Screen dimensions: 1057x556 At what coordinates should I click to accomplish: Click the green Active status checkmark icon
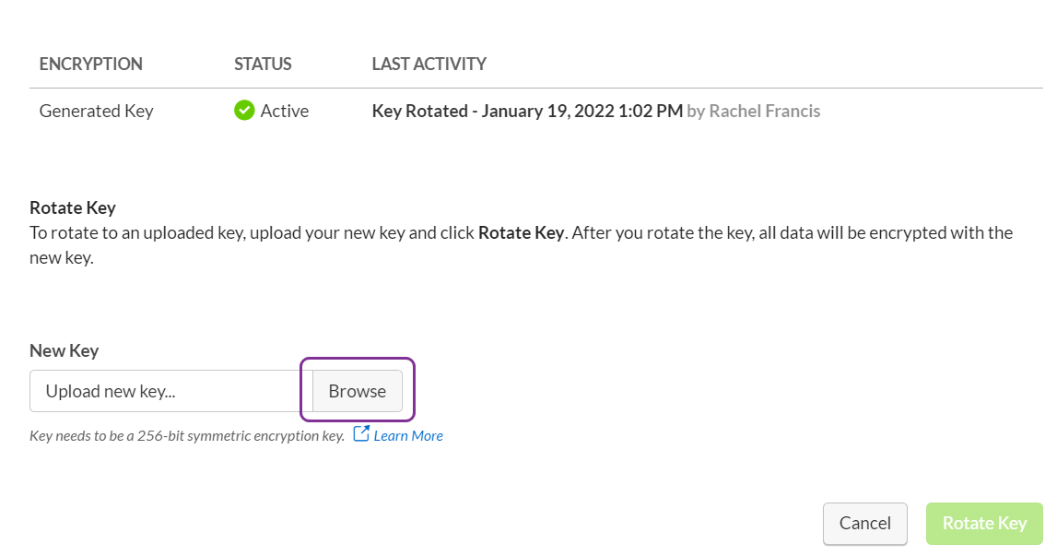click(x=244, y=110)
